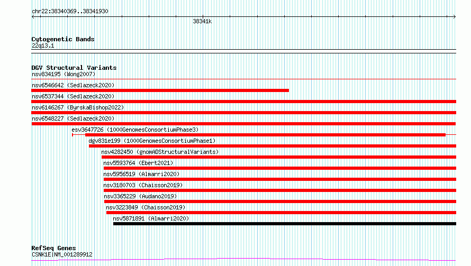
Task: Select nsv5593764 (Ebert2021) label
Action: pos(138,163)
